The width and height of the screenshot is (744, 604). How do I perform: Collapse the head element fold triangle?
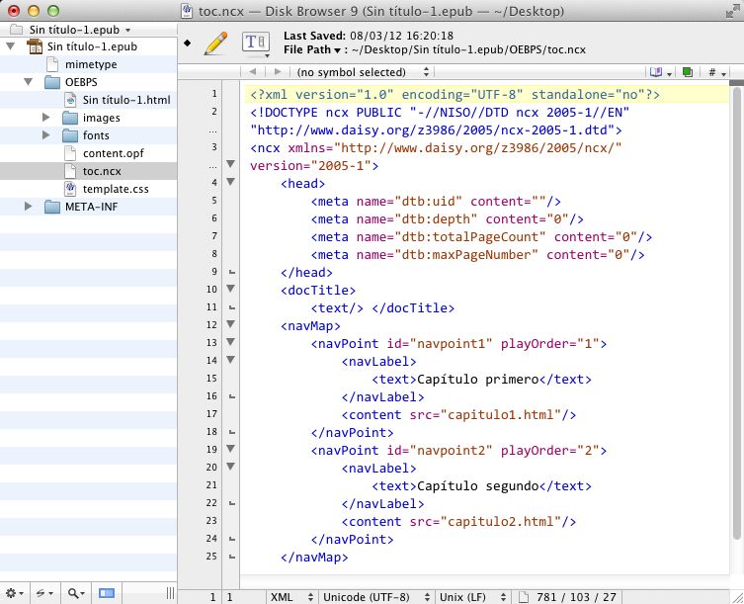tap(231, 182)
